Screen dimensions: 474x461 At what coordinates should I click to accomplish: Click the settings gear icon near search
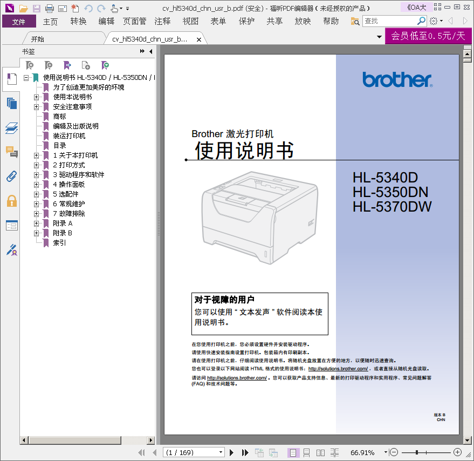coord(434,21)
